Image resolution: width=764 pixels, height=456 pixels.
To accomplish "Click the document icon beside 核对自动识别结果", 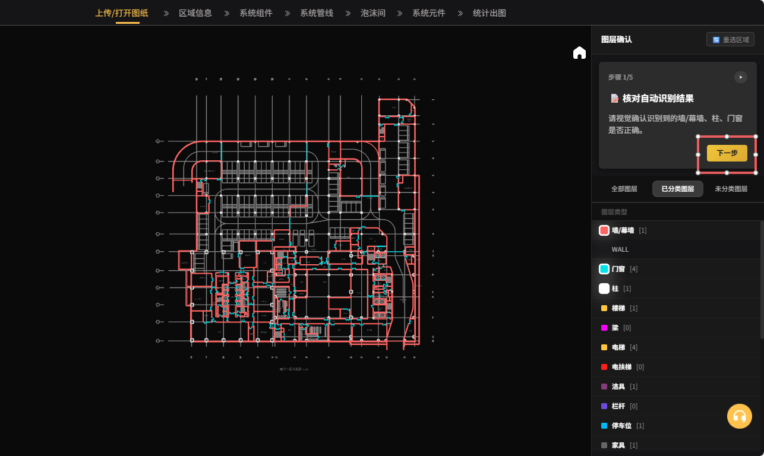I will [x=614, y=99].
